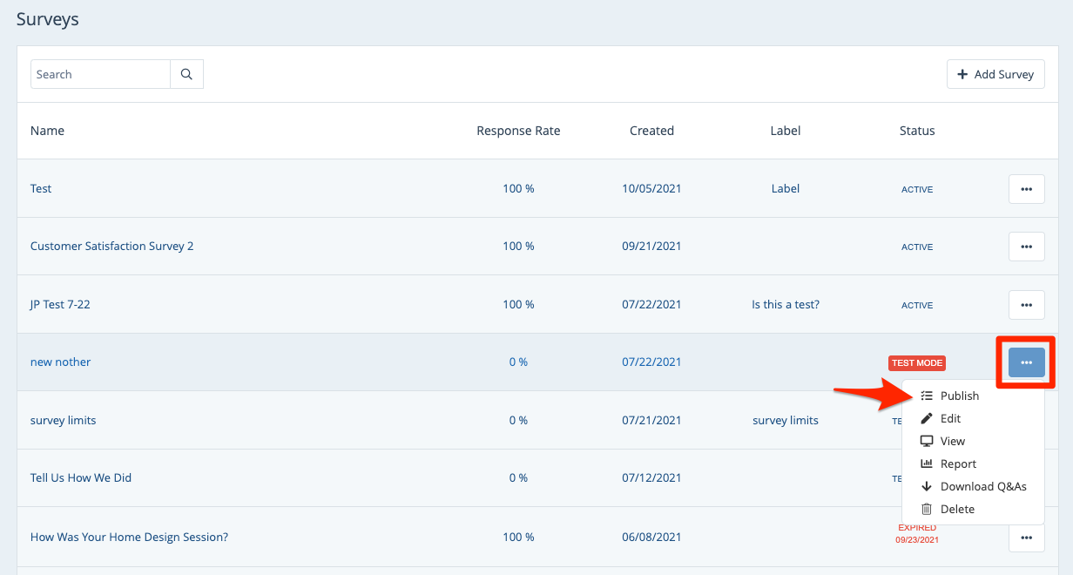Choose Edit in the dropdown menu
The width and height of the screenshot is (1073, 575).
click(x=950, y=418)
